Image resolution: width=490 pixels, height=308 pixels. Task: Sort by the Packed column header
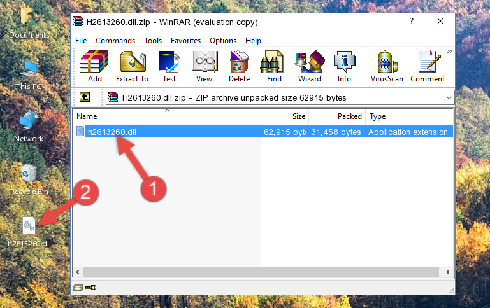click(x=337, y=116)
